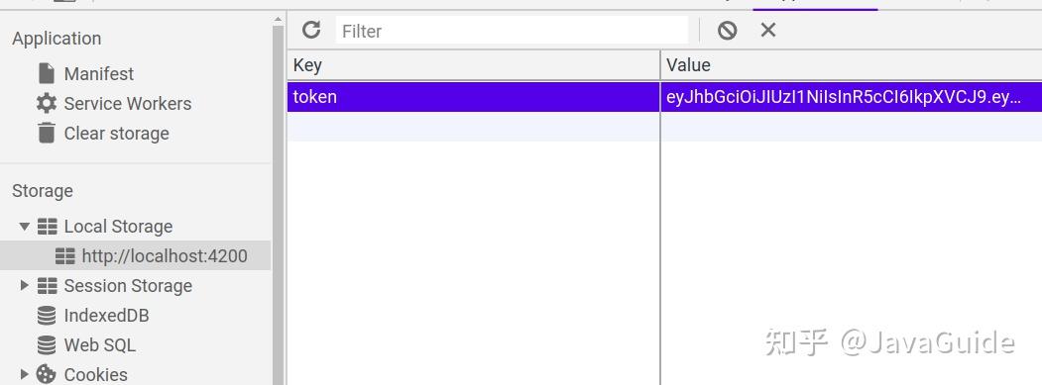
Task: Click the Manifest document icon
Action: tap(47, 73)
